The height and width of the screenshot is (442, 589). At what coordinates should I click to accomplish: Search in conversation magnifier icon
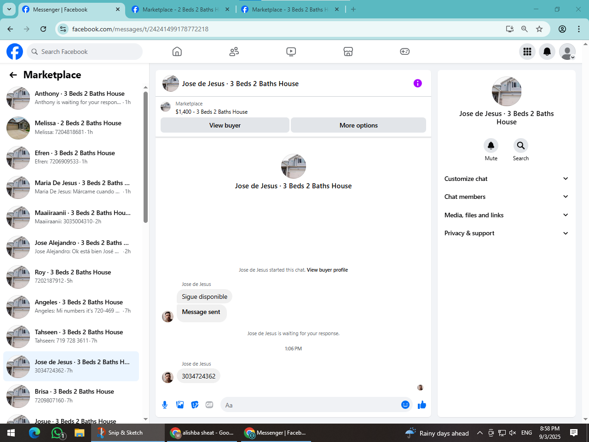click(x=521, y=145)
